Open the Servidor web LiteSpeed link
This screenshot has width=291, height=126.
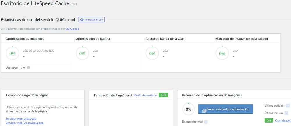21,118
